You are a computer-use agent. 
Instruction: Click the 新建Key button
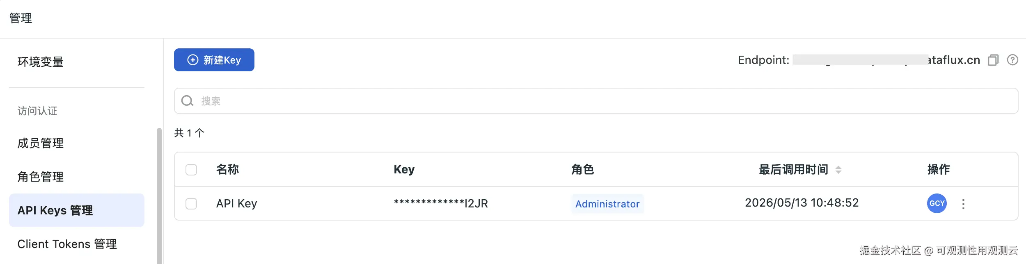214,60
